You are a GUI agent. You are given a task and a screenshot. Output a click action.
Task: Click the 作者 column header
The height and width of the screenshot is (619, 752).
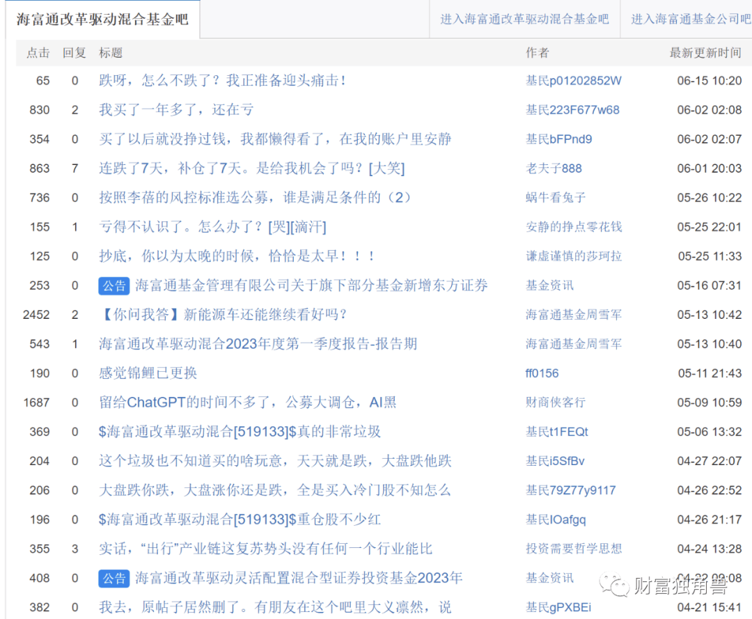(x=538, y=53)
